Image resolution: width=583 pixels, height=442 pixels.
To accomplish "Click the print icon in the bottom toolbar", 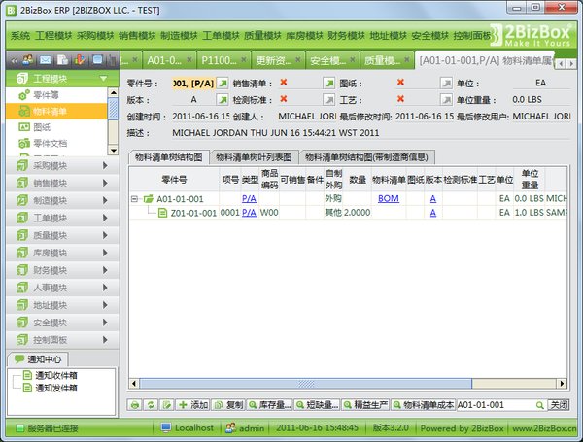I will pos(135,405).
